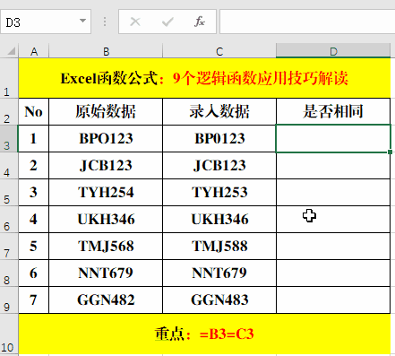
Task: Select cell containing 'GGN482'
Action: (x=106, y=300)
